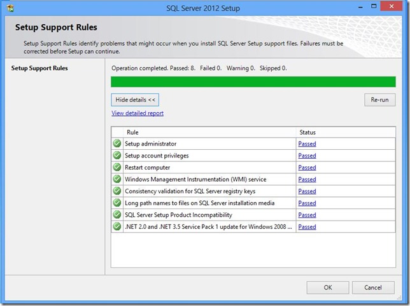Open Passed status for Restart computer
The image size is (410, 306).
(x=307, y=167)
